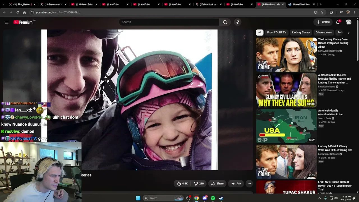Screen dimensions: 359x202
Task: Click the address bar URL
Action: point(58,12)
